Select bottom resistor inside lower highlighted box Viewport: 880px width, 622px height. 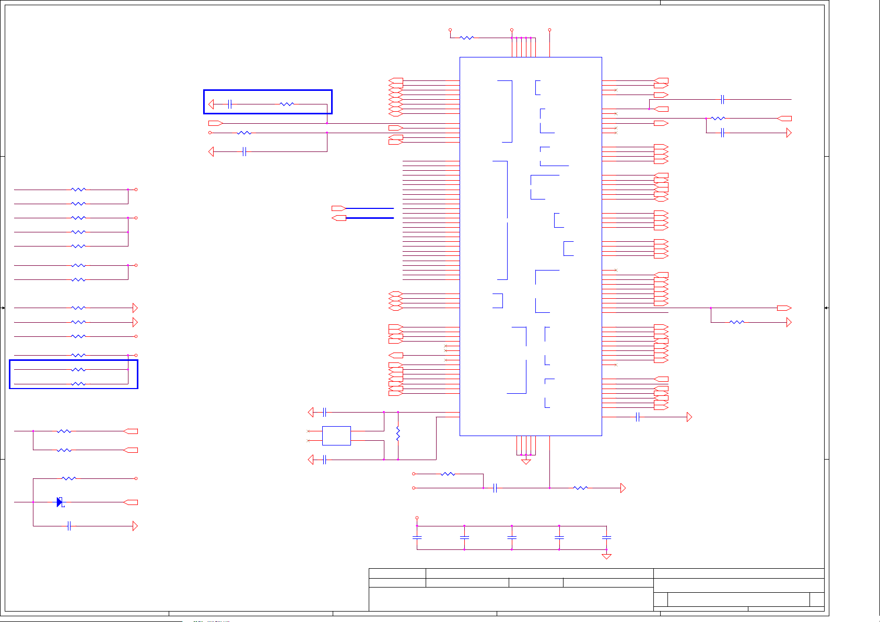(78, 384)
